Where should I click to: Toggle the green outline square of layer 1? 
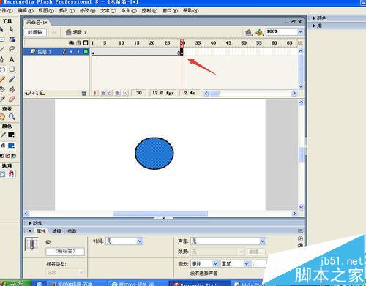pyautogui.click(x=86, y=51)
